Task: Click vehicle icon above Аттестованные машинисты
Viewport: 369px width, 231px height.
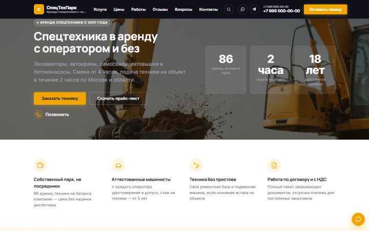Action: click(x=118, y=165)
